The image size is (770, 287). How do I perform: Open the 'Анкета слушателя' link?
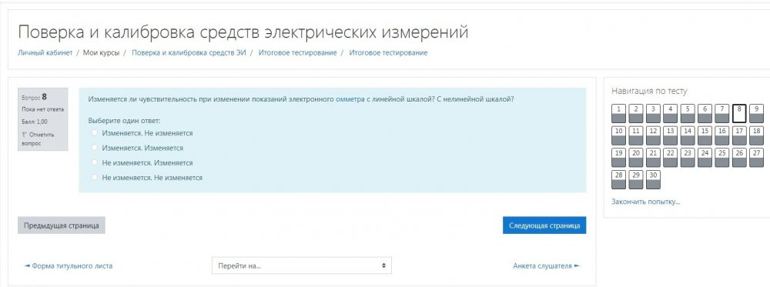[546, 266]
